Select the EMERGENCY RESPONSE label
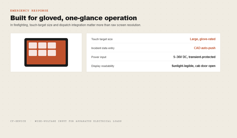The height and width of the screenshot is (138, 237). [29, 10]
